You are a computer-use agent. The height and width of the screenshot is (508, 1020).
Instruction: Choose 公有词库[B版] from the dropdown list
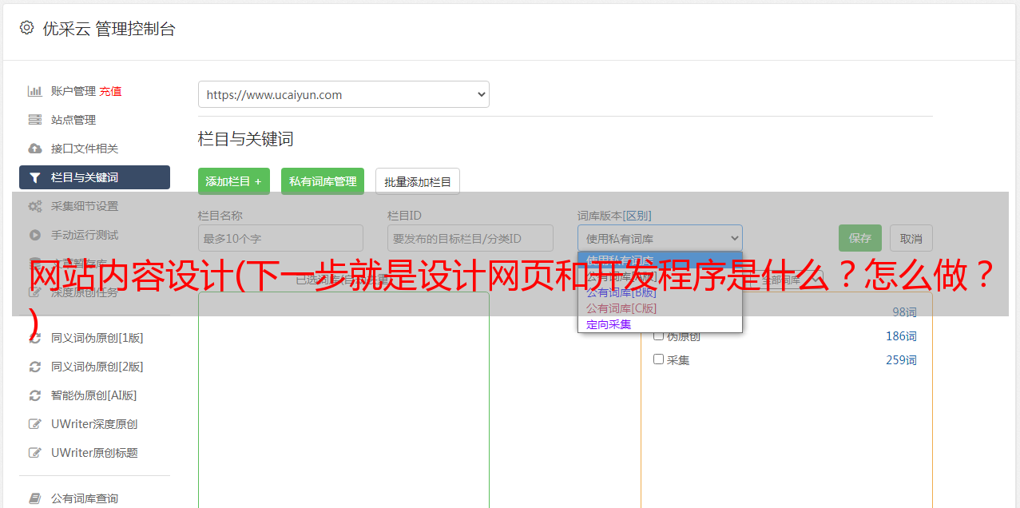(621, 292)
